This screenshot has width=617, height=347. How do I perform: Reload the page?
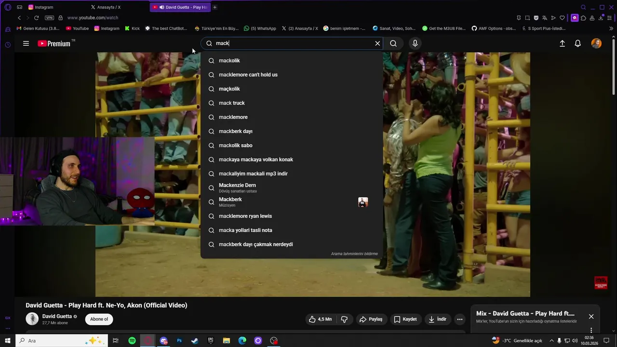[x=36, y=18]
